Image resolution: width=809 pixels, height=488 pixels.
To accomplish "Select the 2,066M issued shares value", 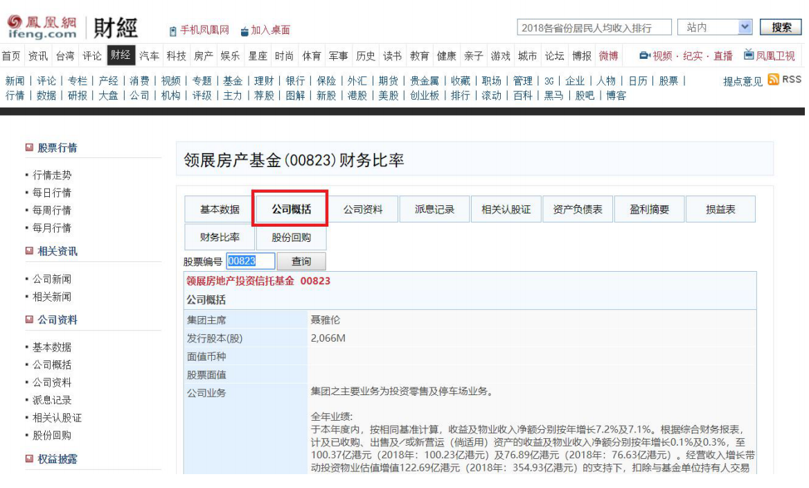I will tap(328, 338).
